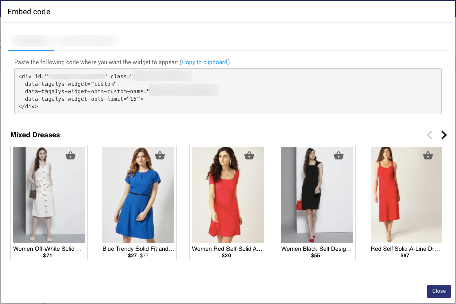This screenshot has height=304, width=456.
Task: Click the $71 price
Action: click(48, 256)
